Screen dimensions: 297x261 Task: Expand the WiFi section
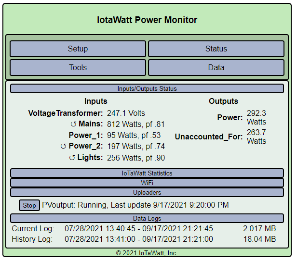pos(147,183)
